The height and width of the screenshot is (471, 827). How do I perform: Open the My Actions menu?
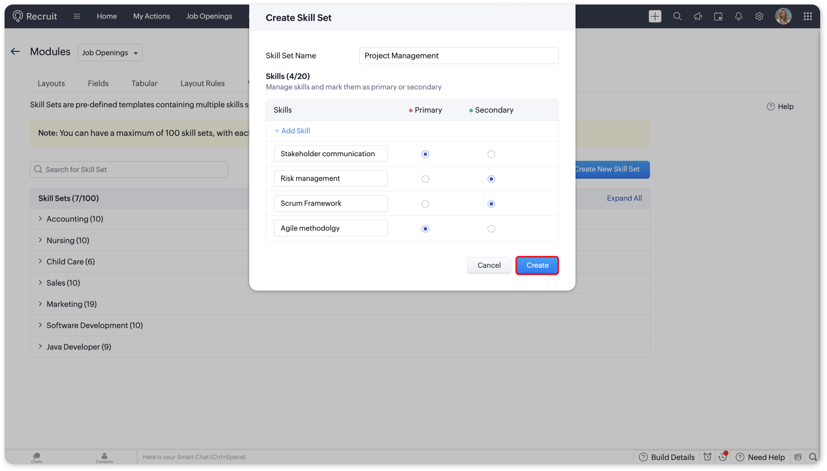click(x=151, y=16)
